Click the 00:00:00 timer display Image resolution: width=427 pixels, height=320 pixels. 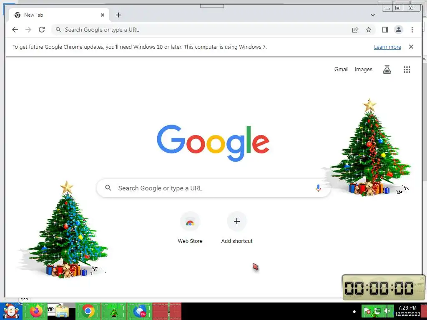tap(379, 288)
